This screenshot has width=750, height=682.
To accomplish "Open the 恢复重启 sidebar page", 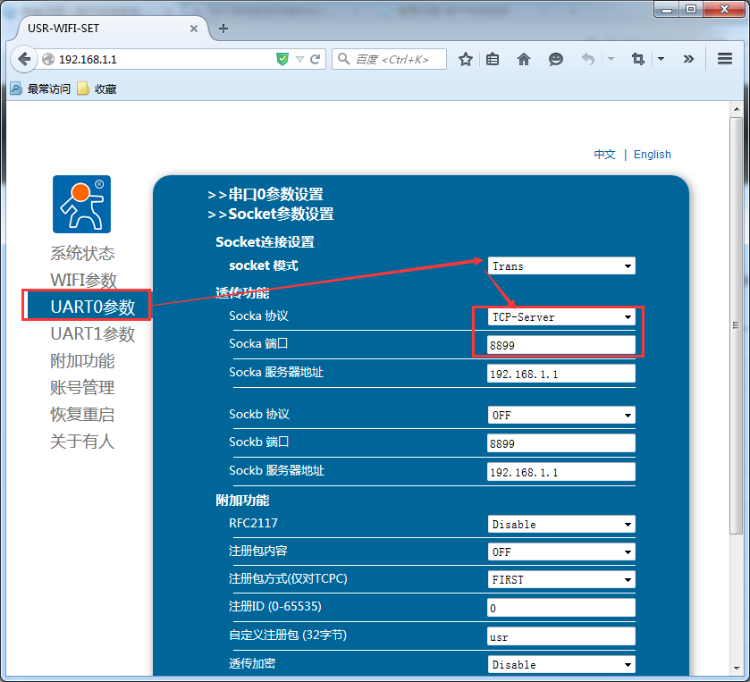I will [81, 413].
